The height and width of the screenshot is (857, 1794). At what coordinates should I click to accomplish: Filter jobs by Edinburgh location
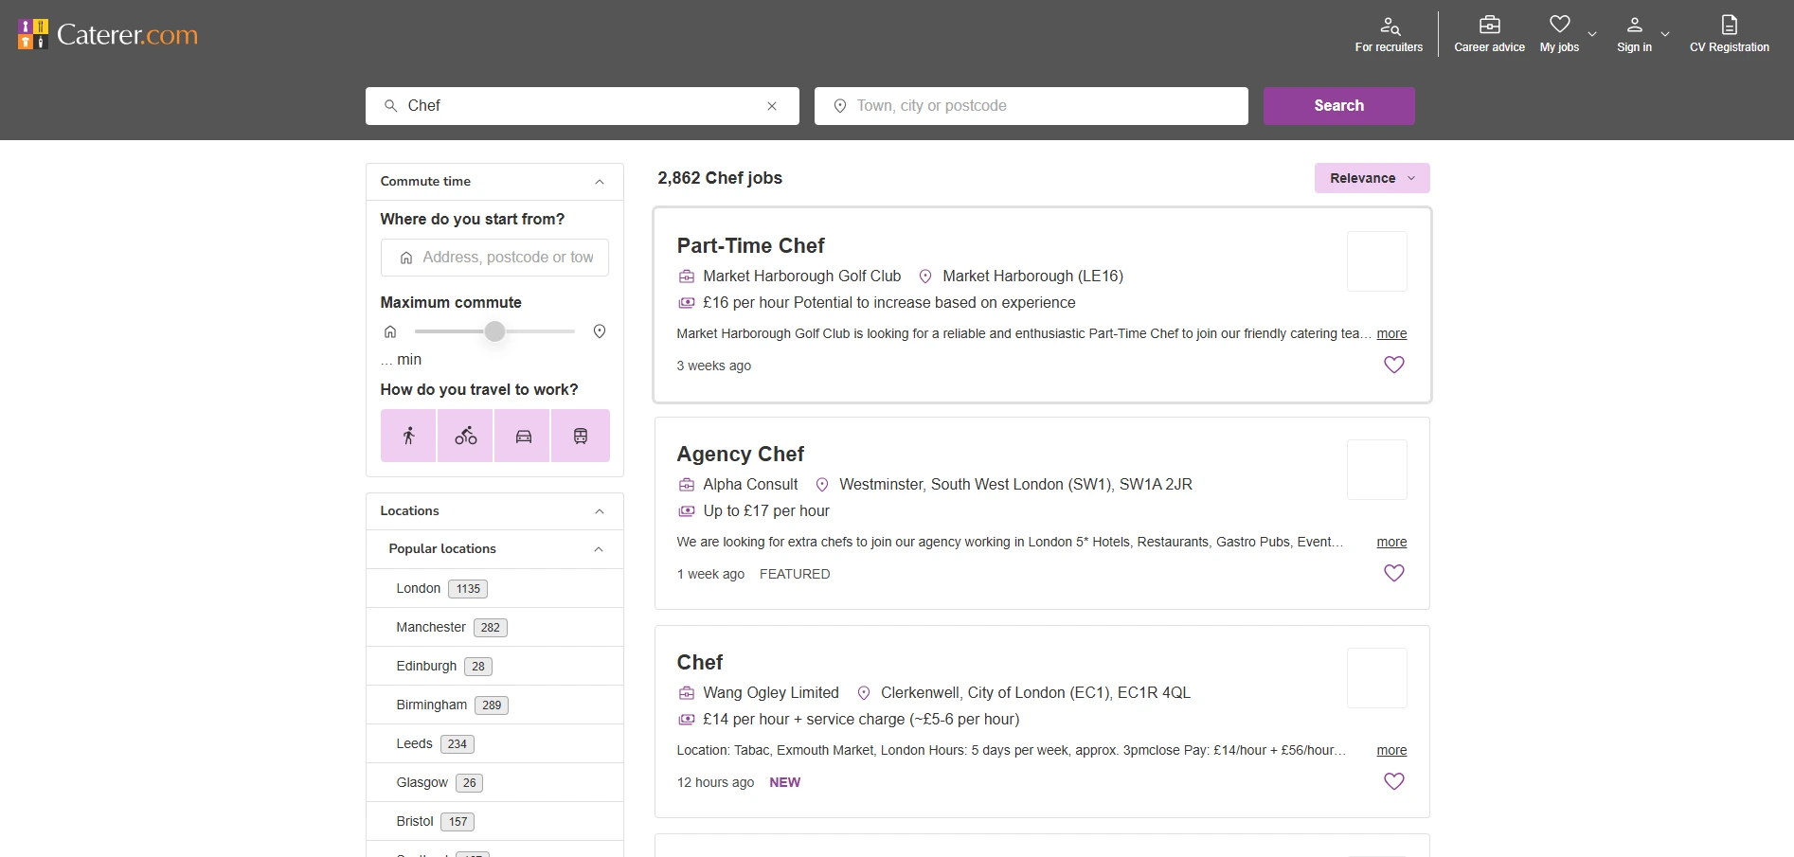click(x=494, y=666)
